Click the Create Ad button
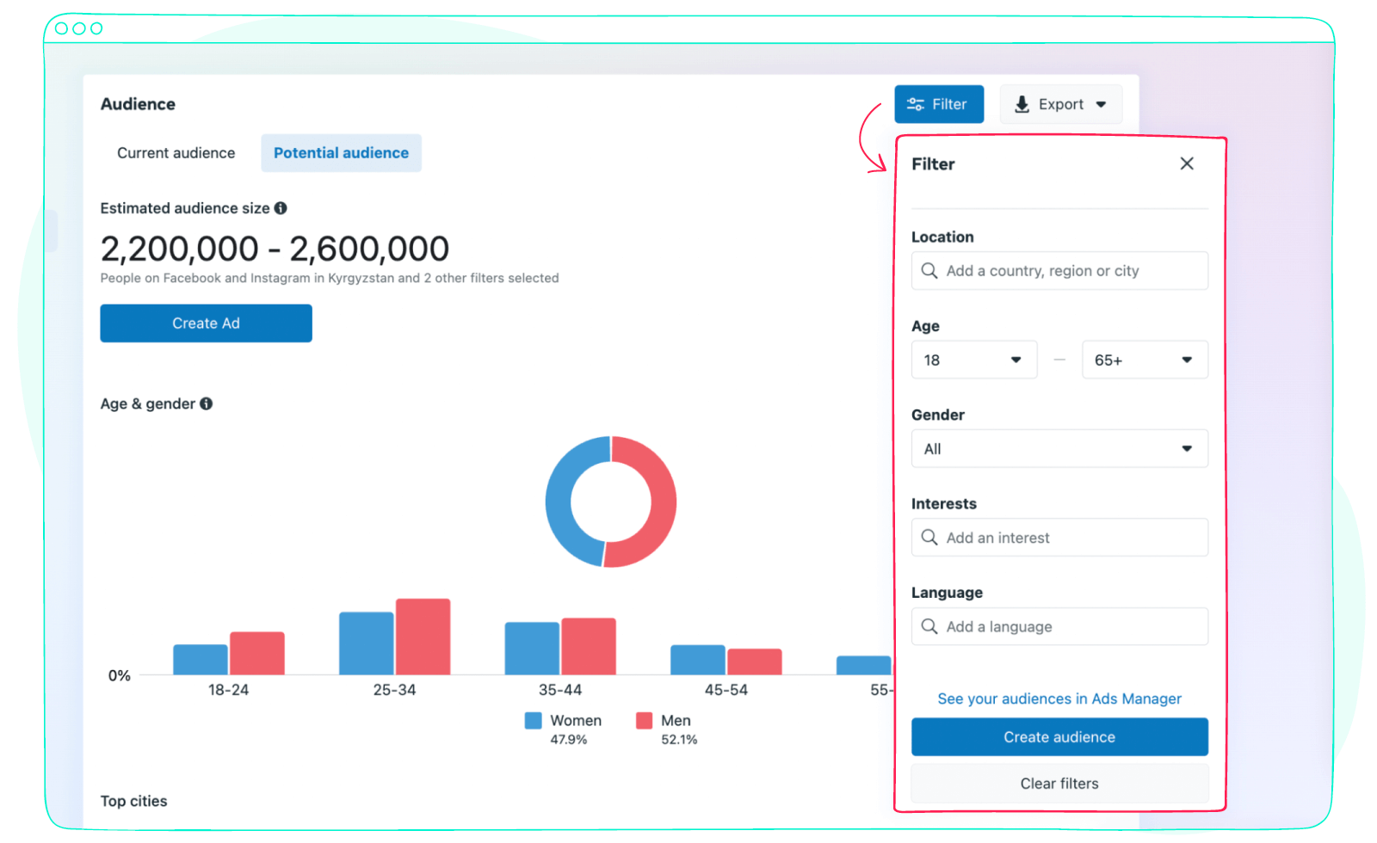 (x=206, y=323)
